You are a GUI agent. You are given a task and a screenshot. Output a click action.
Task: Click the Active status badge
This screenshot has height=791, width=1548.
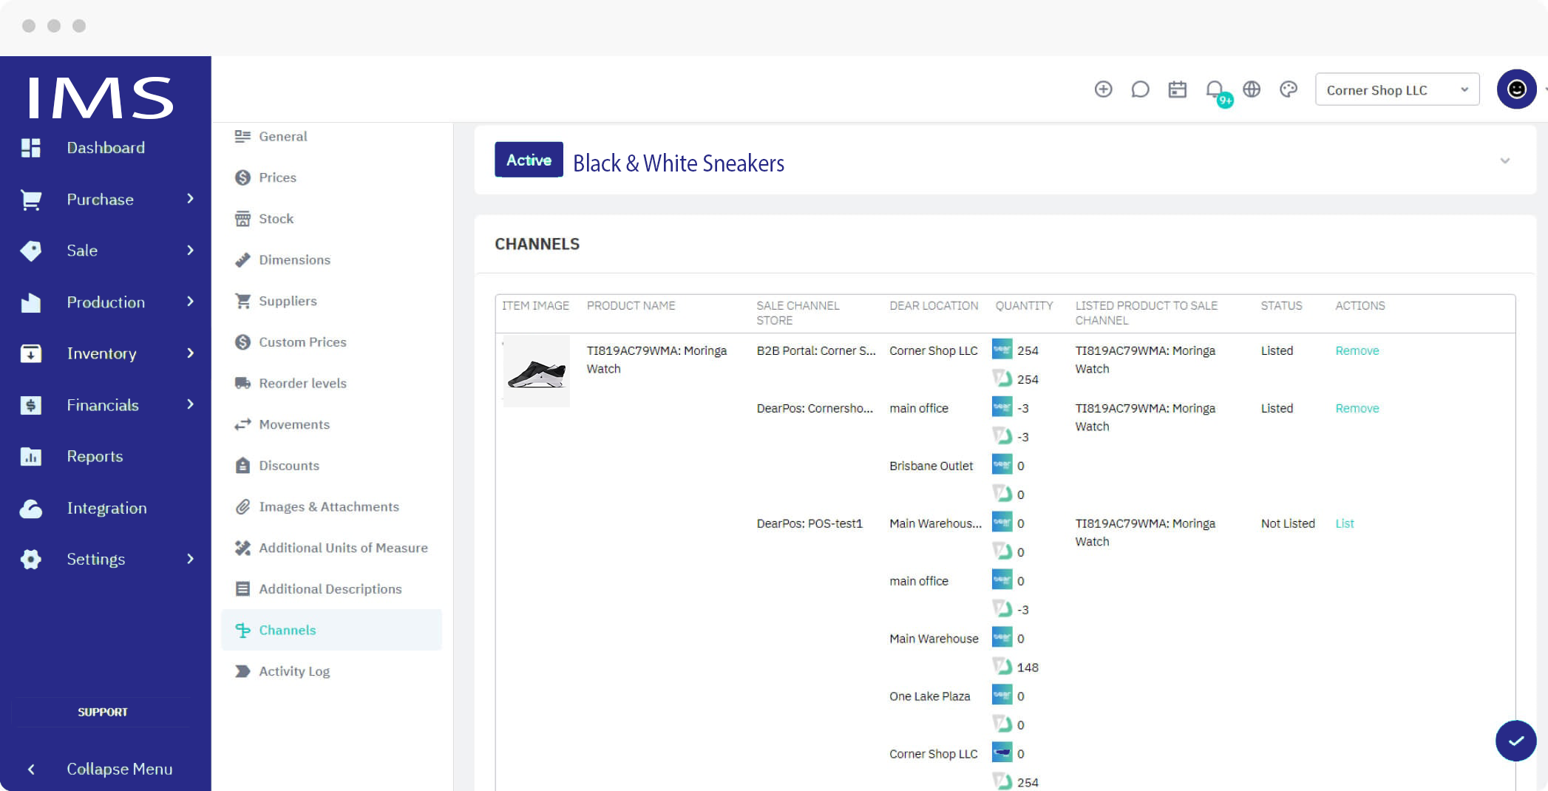point(529,160)
